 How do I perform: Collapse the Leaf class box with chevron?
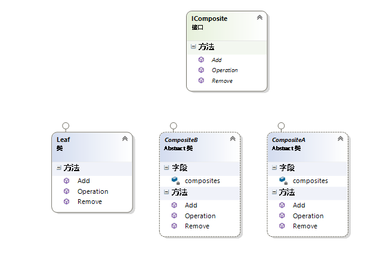[125, 139]
